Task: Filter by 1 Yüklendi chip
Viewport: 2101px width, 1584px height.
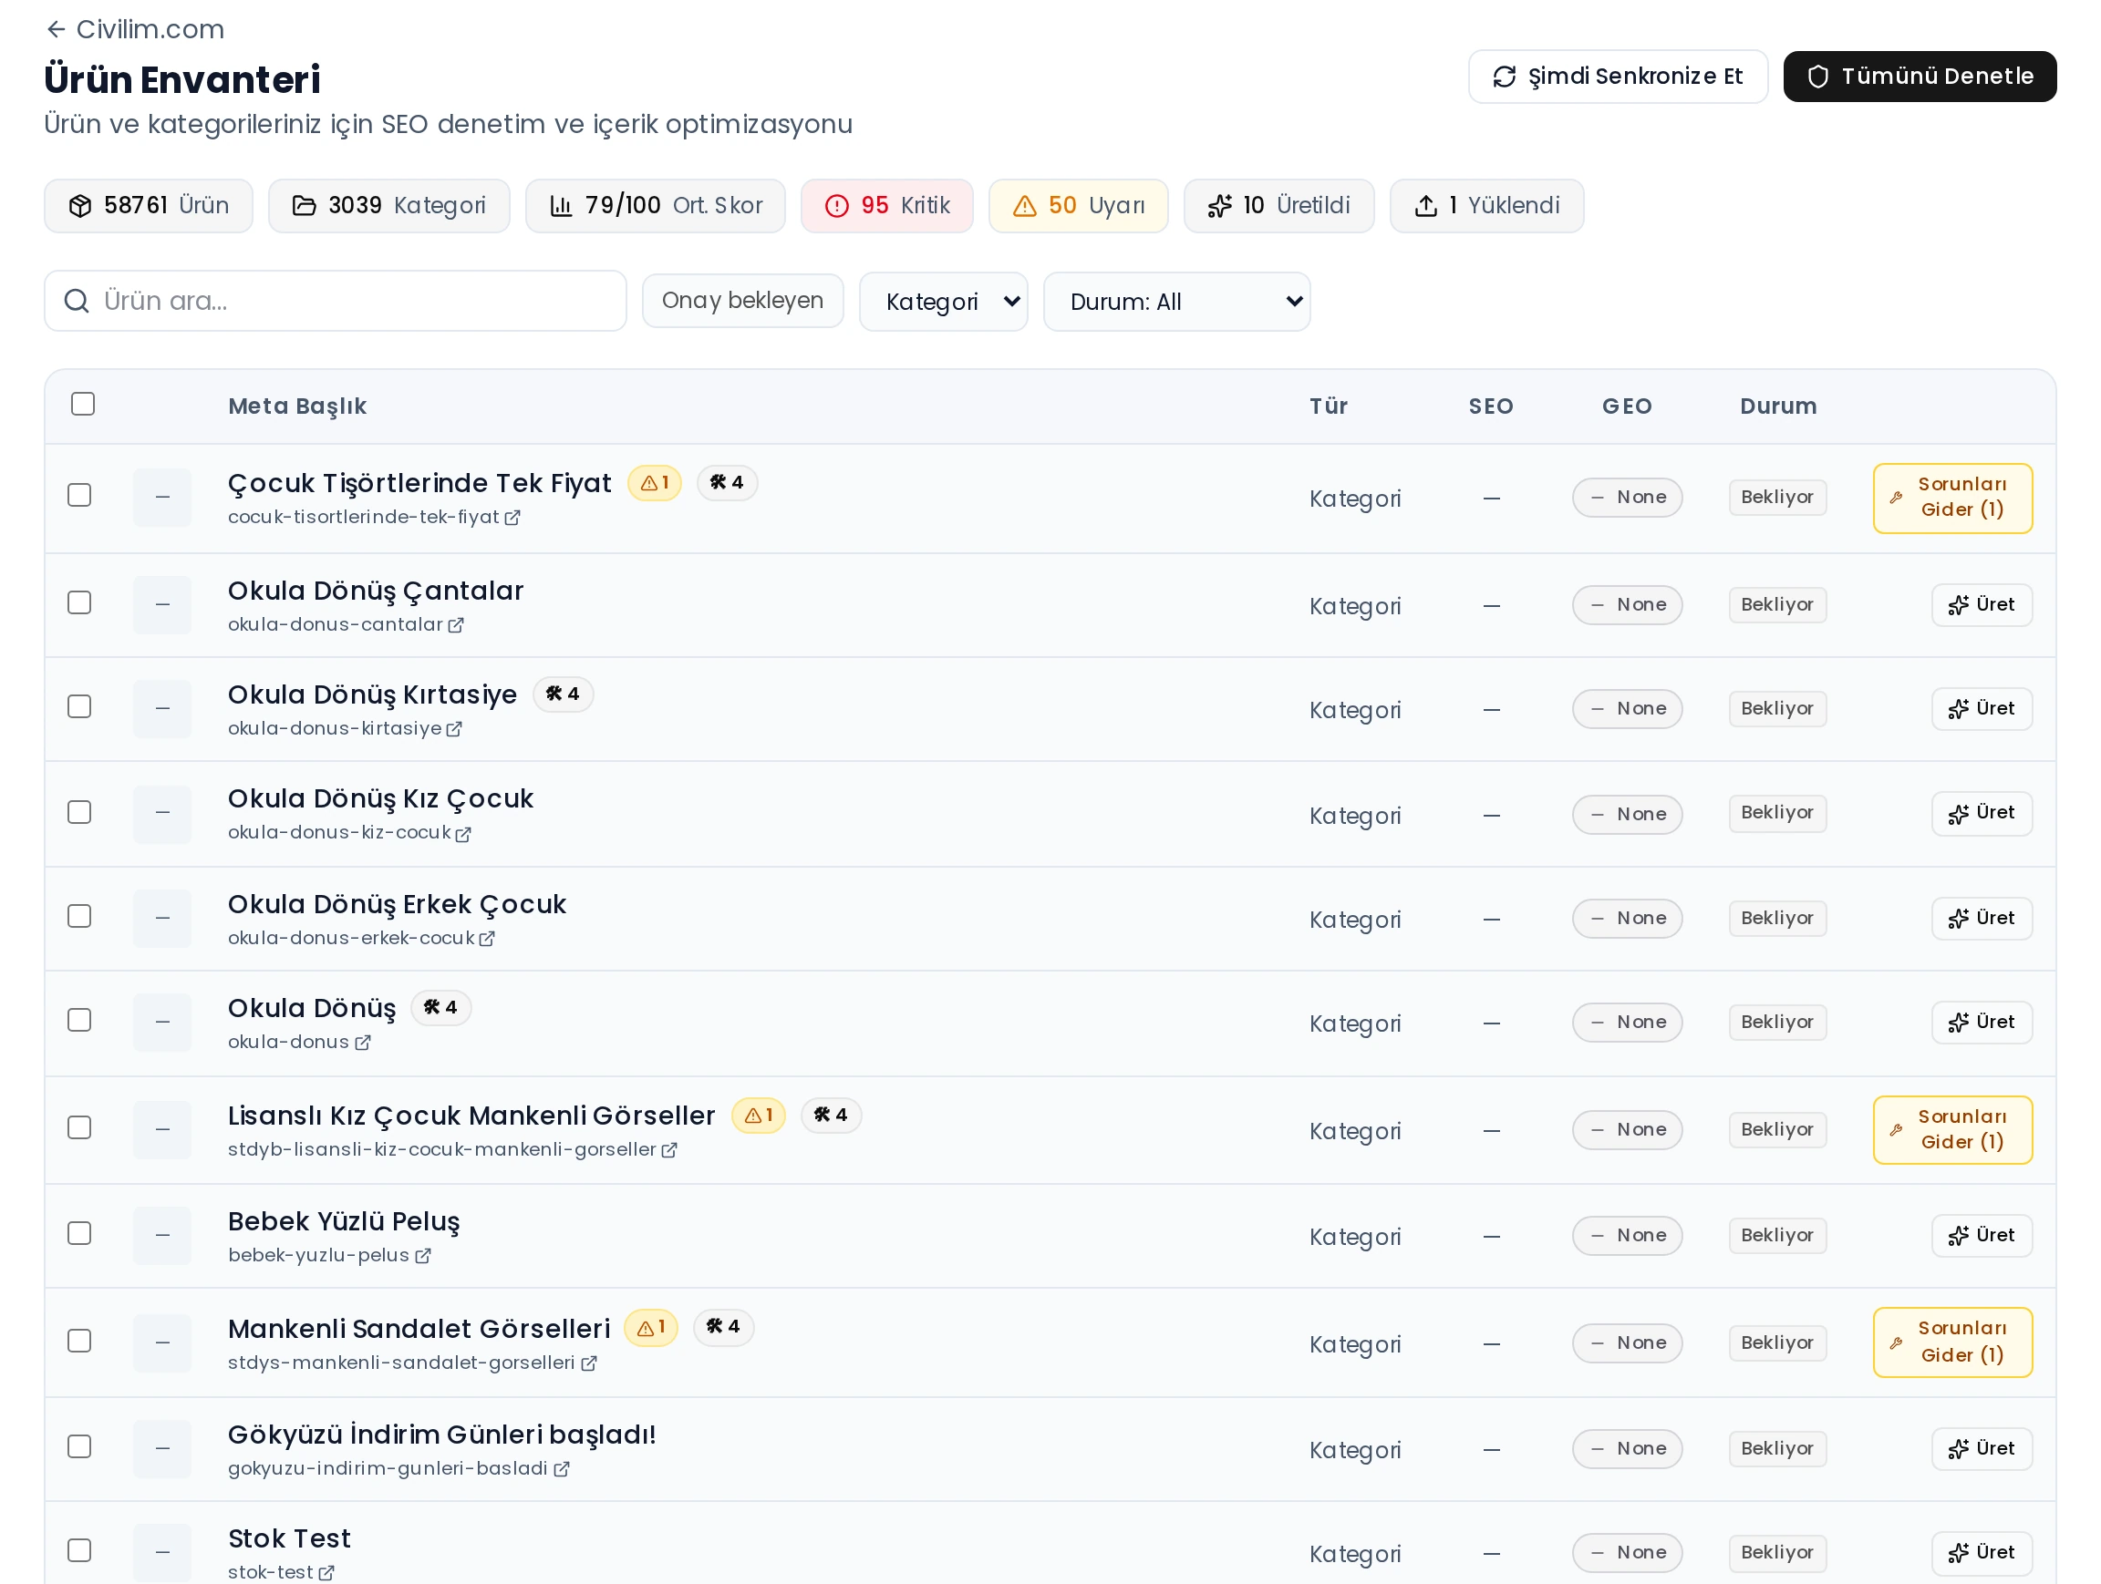Action: (x=1485, y=205)
